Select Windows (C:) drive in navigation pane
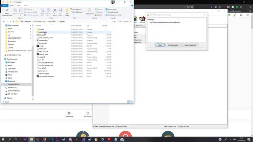The width and height of the screenshot is (253, 142). click(x=13, y=88)
